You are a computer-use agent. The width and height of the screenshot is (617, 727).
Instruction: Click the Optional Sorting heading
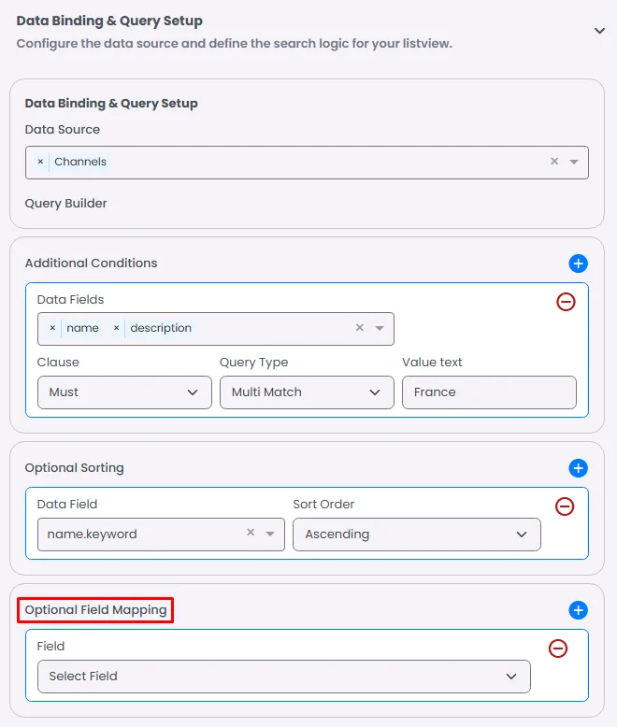[x=74, y=468]
